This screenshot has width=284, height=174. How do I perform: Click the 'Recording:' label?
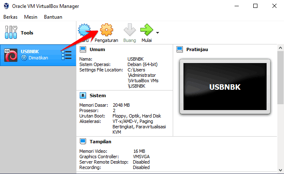(90, 167)
